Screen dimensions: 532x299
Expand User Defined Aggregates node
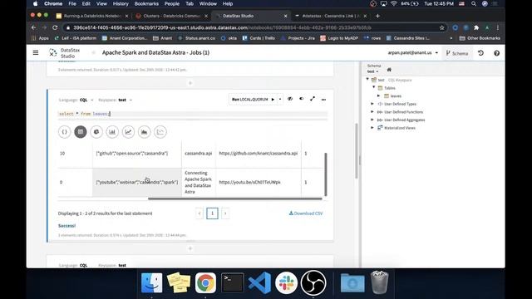coord(372,120)
